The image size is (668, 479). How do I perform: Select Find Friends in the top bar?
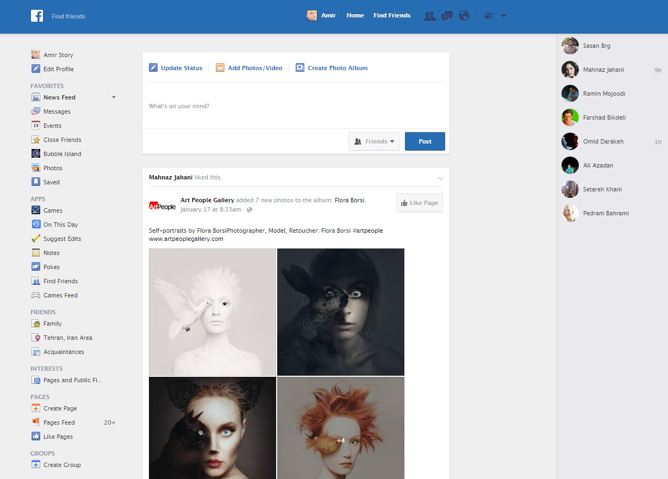392,15
